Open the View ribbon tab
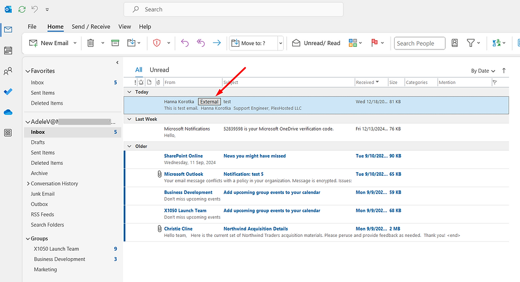 [x=125, y=27]
